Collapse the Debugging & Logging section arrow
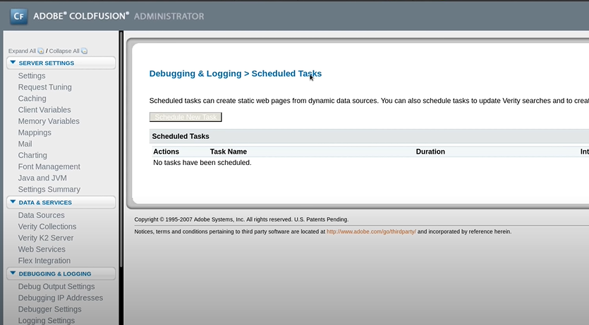 coord(13,274)
